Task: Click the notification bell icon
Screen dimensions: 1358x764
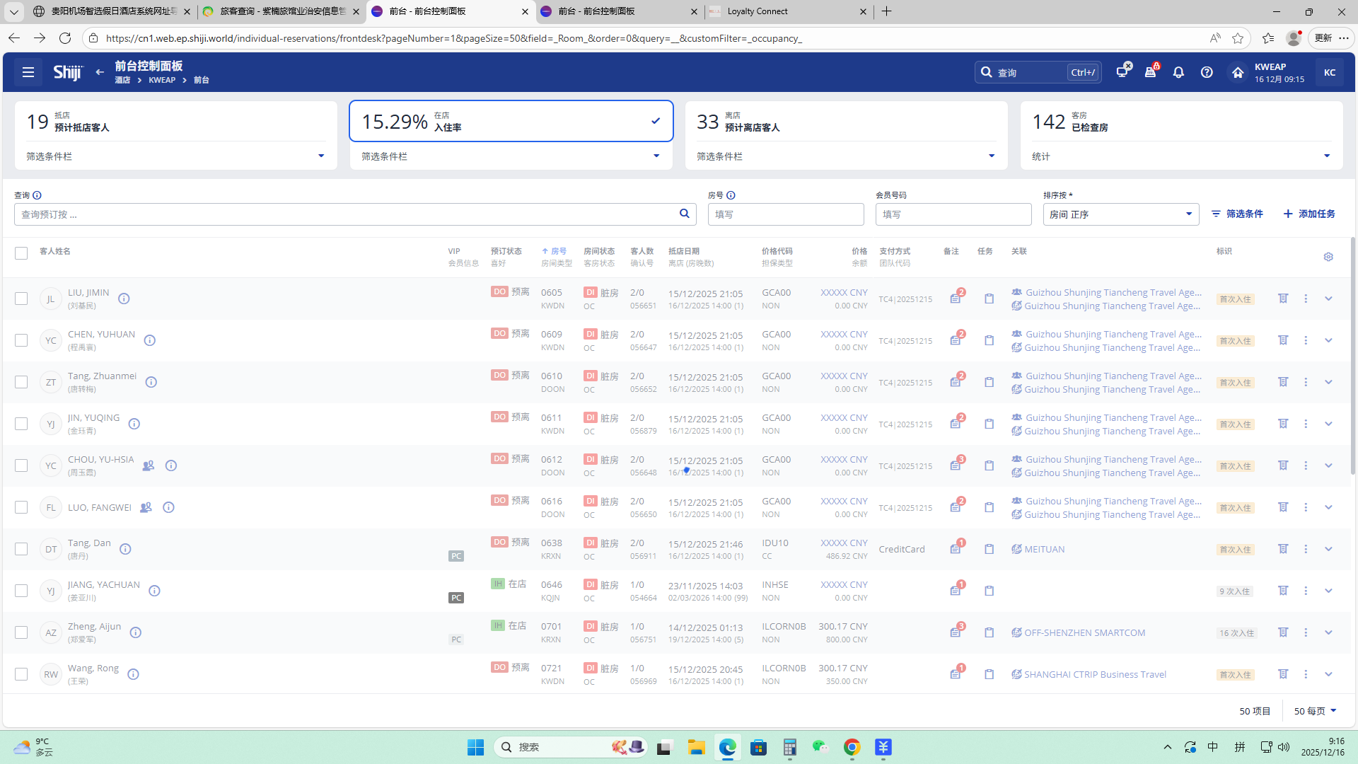Action: coord(1178,72)
